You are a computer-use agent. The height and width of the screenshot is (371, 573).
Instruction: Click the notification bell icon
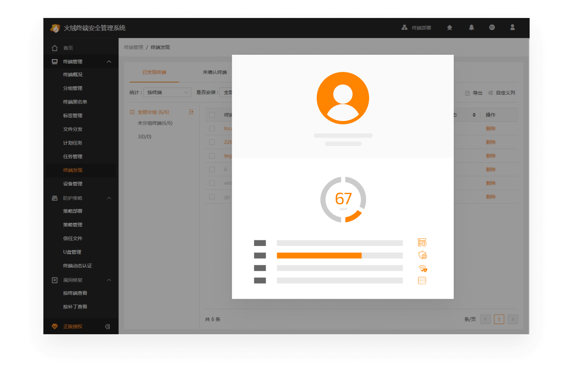pos(471,27)
